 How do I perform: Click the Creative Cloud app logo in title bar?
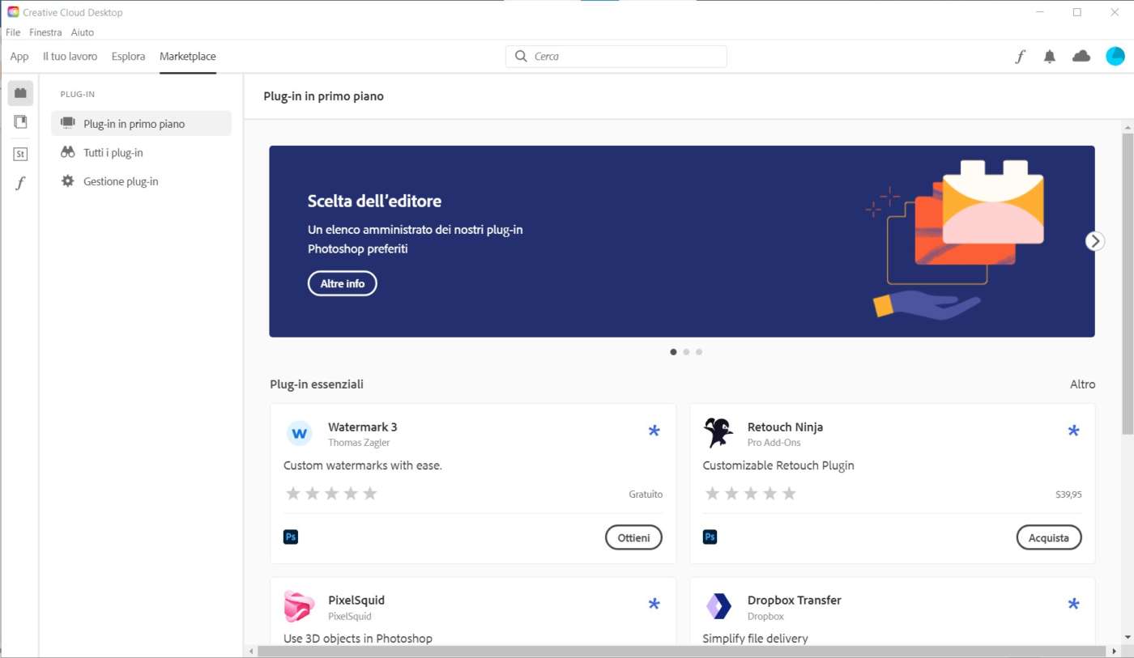(13, 12)
